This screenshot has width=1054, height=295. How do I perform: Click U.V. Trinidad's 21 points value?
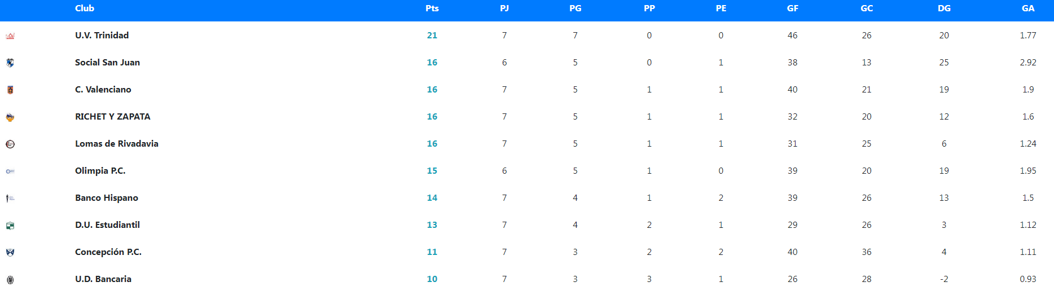click(432, 36)
